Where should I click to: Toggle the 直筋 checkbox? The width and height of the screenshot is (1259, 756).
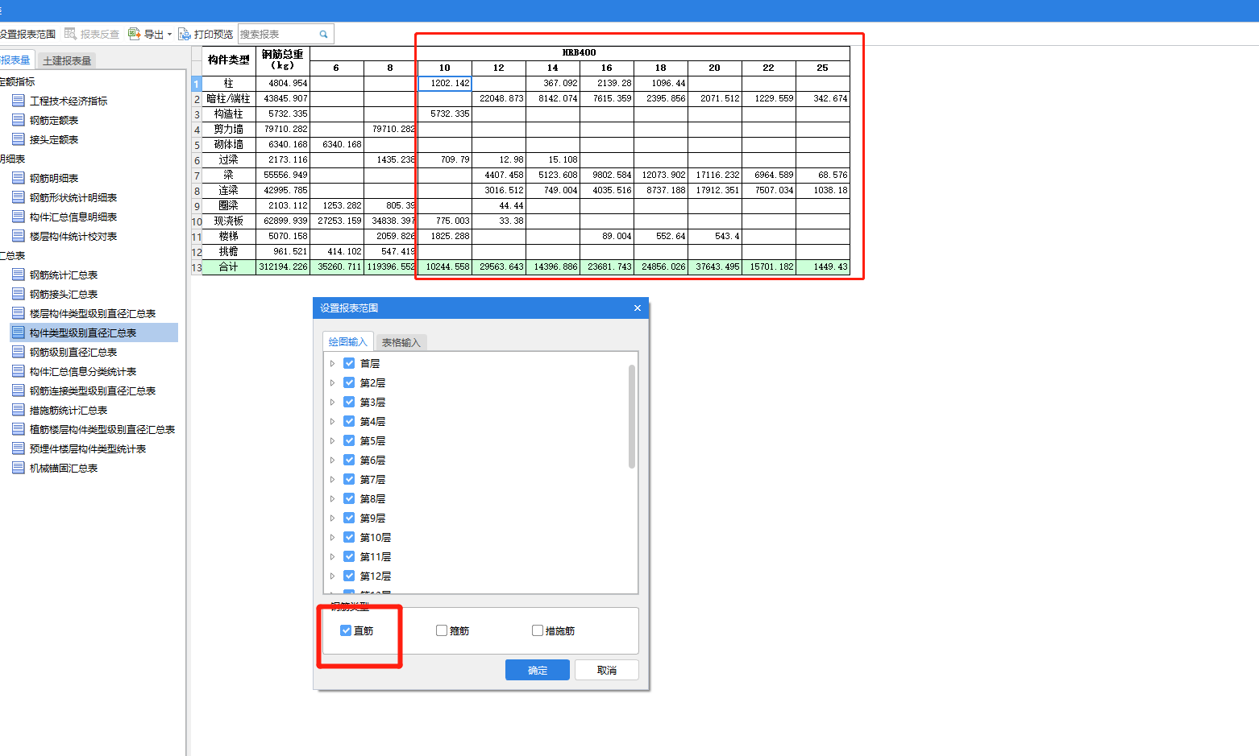click(346, 630)
